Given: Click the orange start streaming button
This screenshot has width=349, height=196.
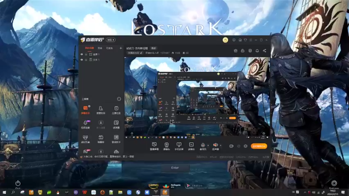Looking at the screenshot, I should coord(259,146).
